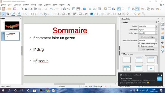Insert chart toolbar icon
165x93 pixels.
pos(114,9)
